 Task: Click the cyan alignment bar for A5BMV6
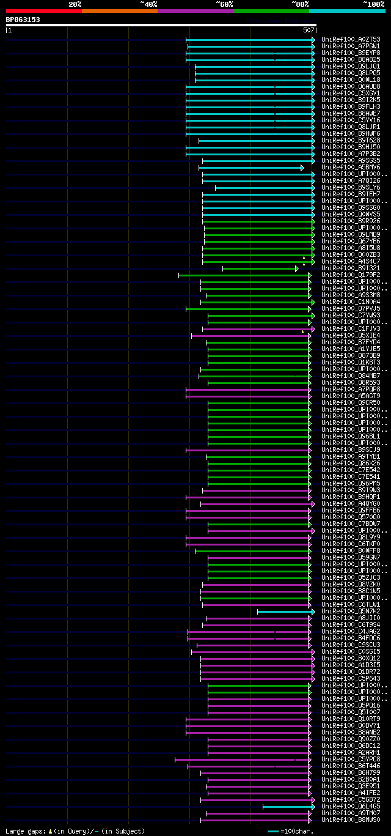click(x=250, y=168)
